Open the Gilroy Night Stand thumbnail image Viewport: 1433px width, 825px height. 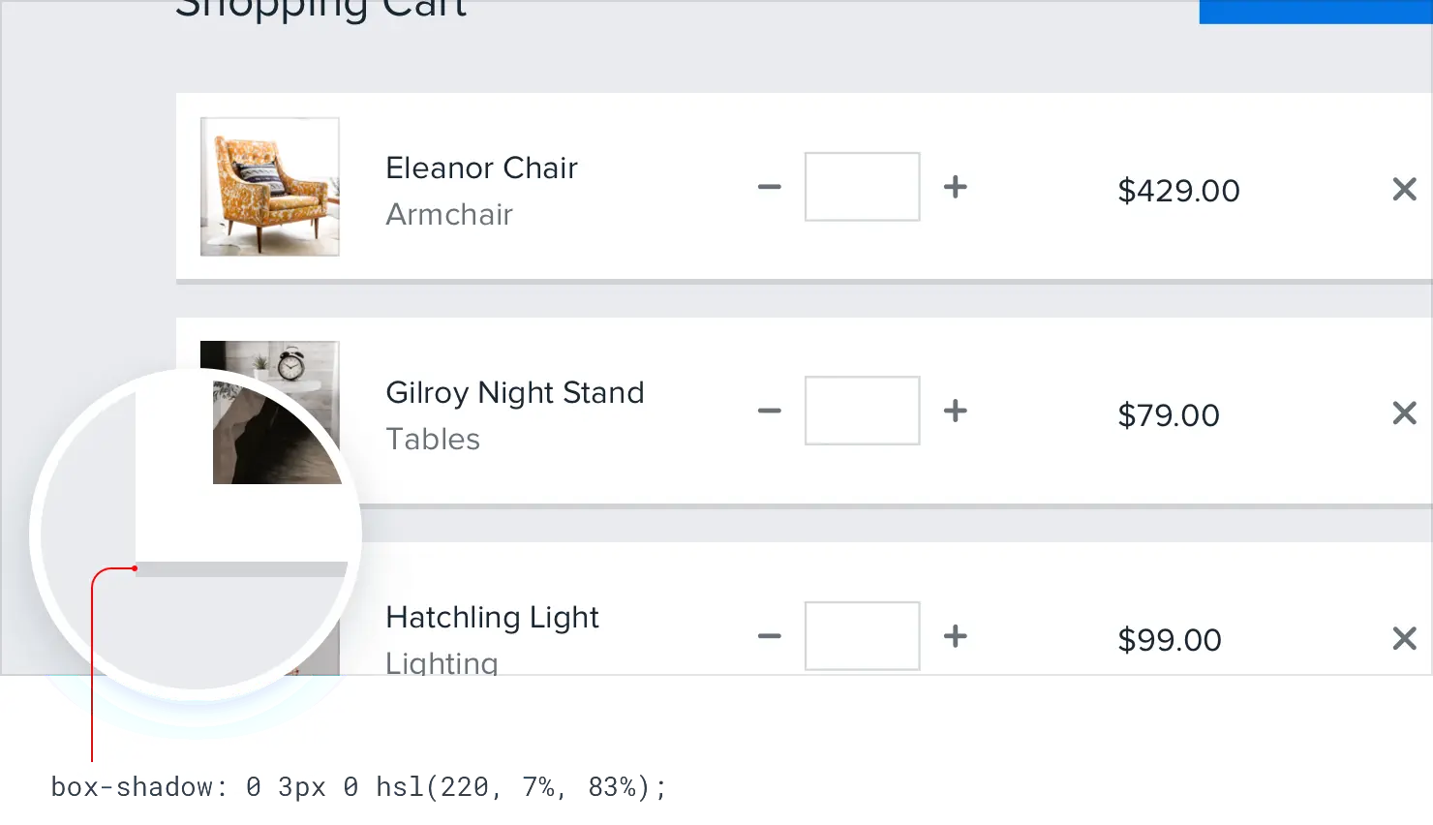coord(290,360)
